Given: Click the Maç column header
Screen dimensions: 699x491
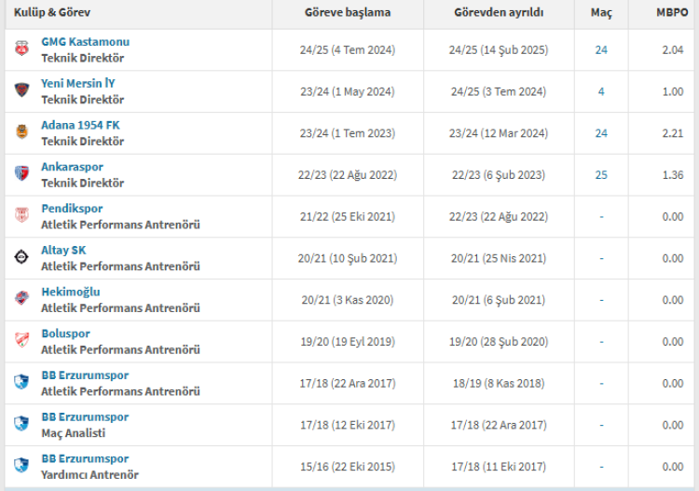Looking at the screenshot, I should coord(601,13).
